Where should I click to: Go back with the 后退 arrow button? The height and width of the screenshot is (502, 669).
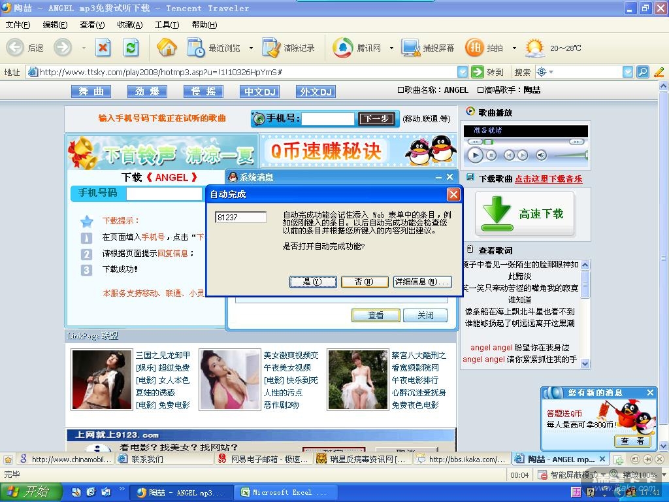click(x=15, y=47)
